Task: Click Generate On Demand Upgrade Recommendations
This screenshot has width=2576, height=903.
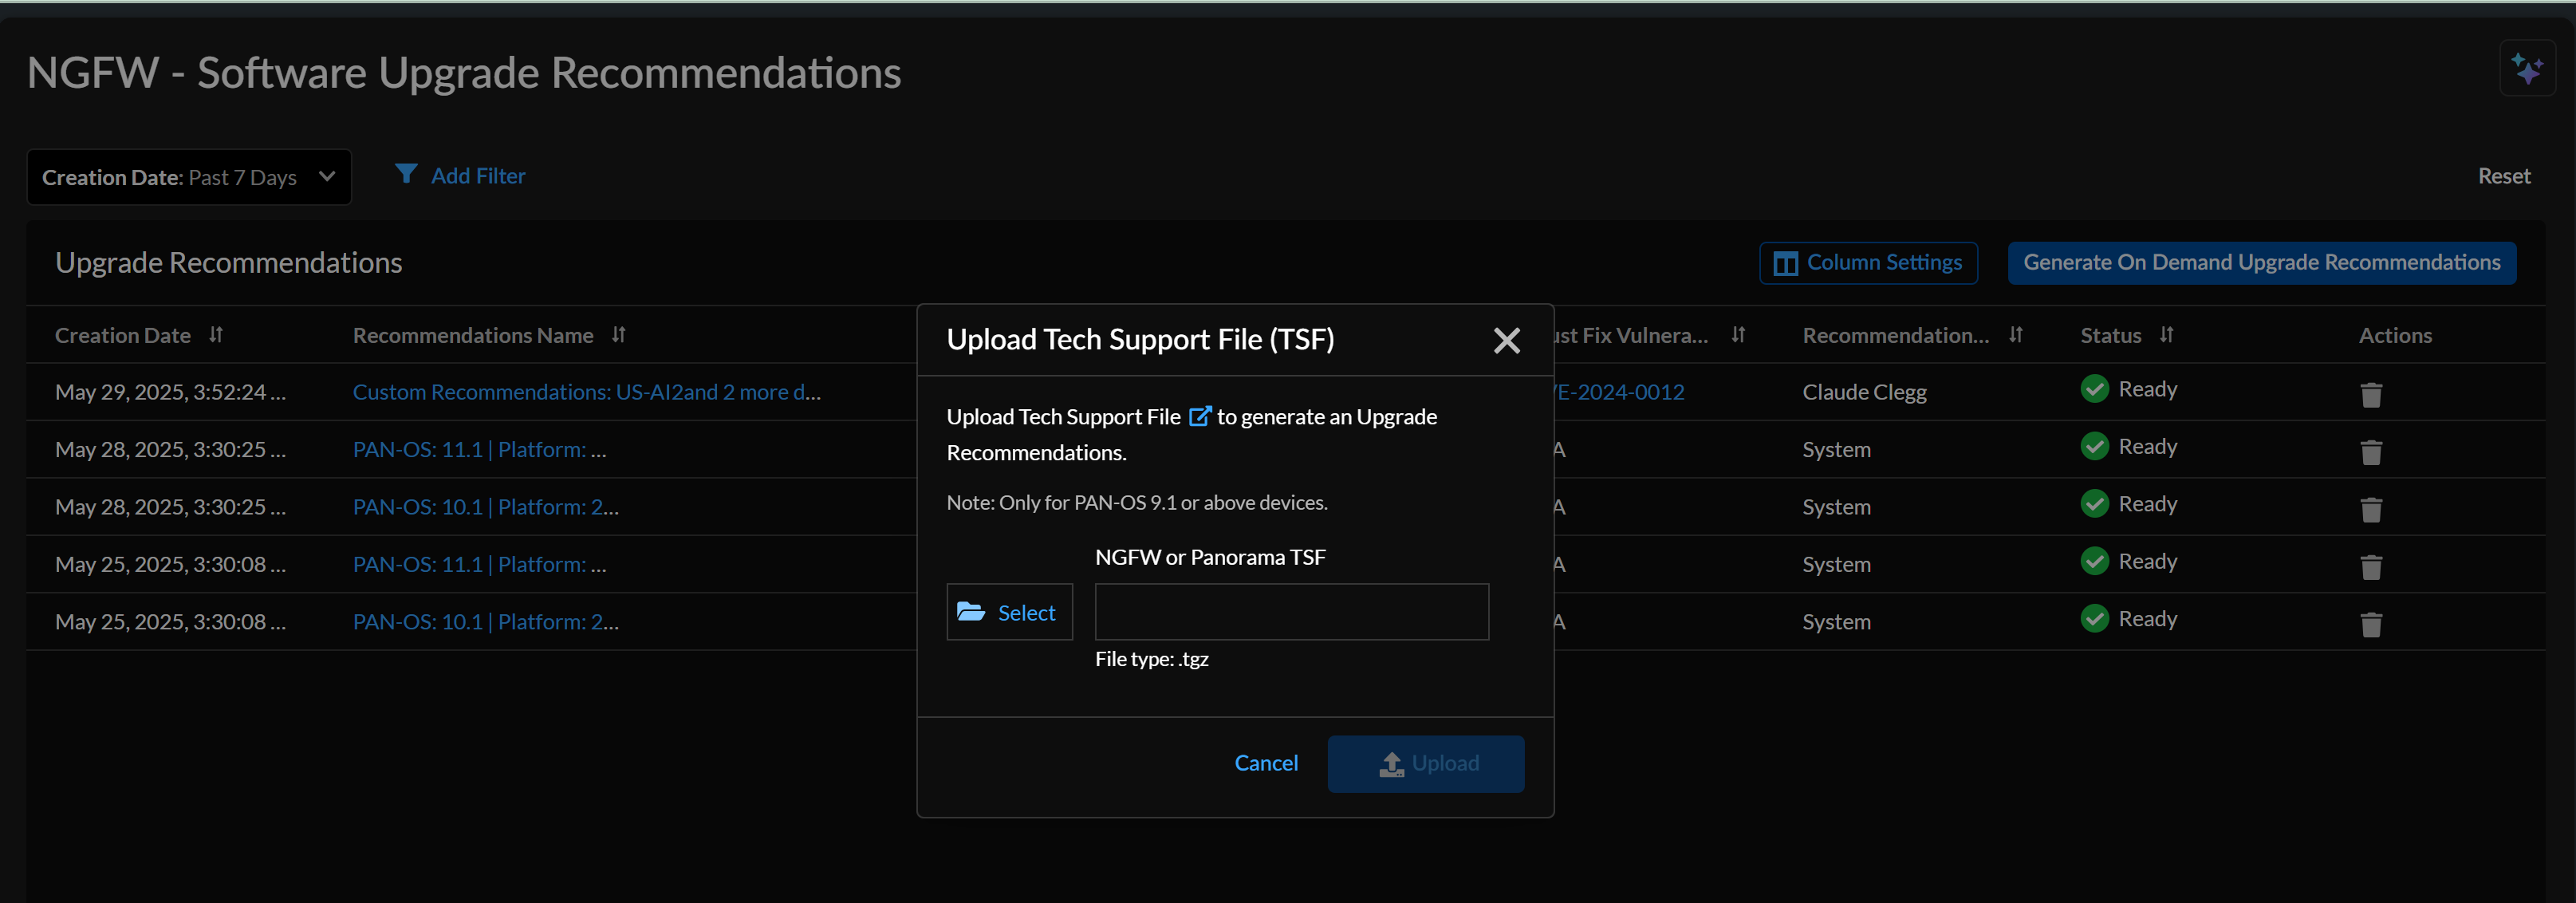Action: click(x=2261, y=263)
